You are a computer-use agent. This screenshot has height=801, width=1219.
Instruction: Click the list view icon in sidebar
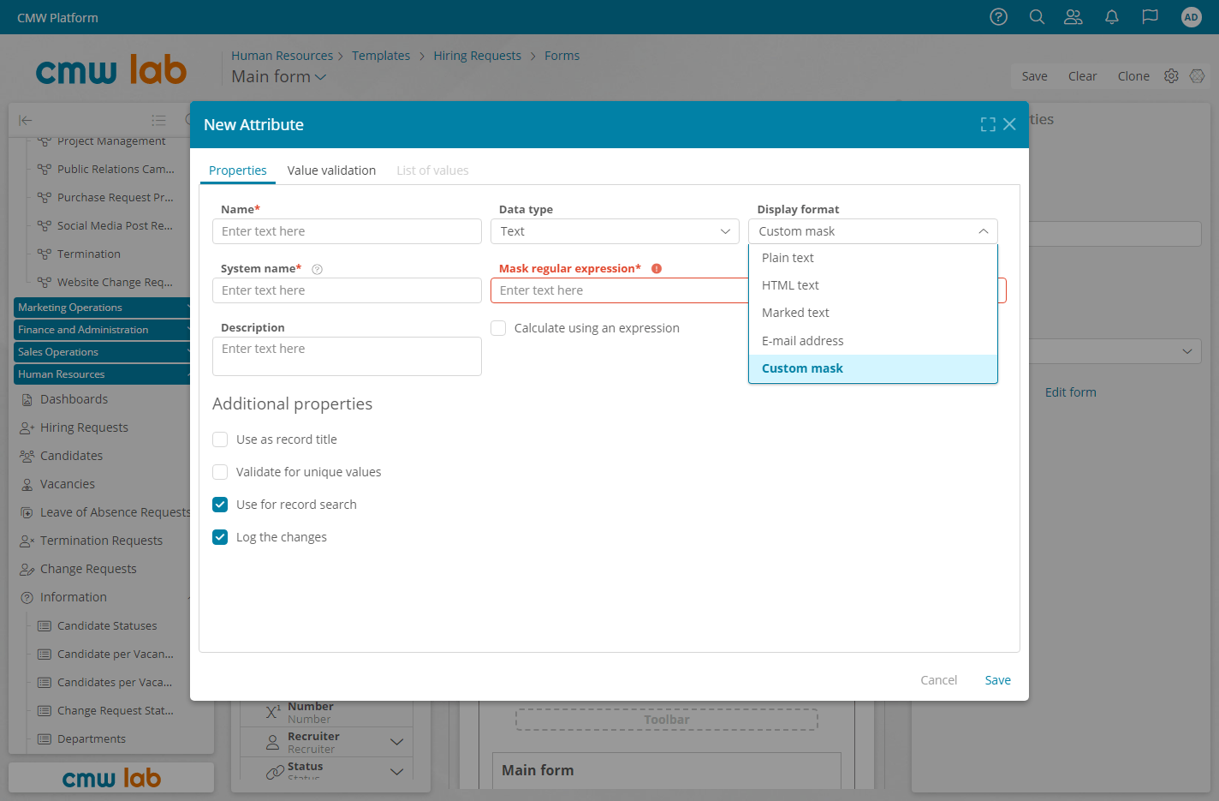[x=158, y=121]
